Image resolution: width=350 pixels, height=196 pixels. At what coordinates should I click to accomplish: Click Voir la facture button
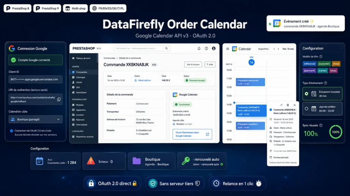coord(193,64)
